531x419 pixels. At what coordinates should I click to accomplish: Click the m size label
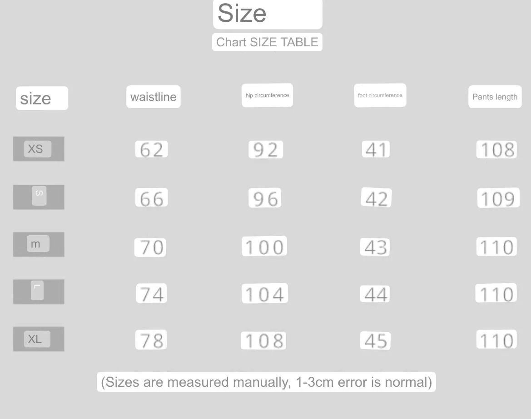point(38,244)
